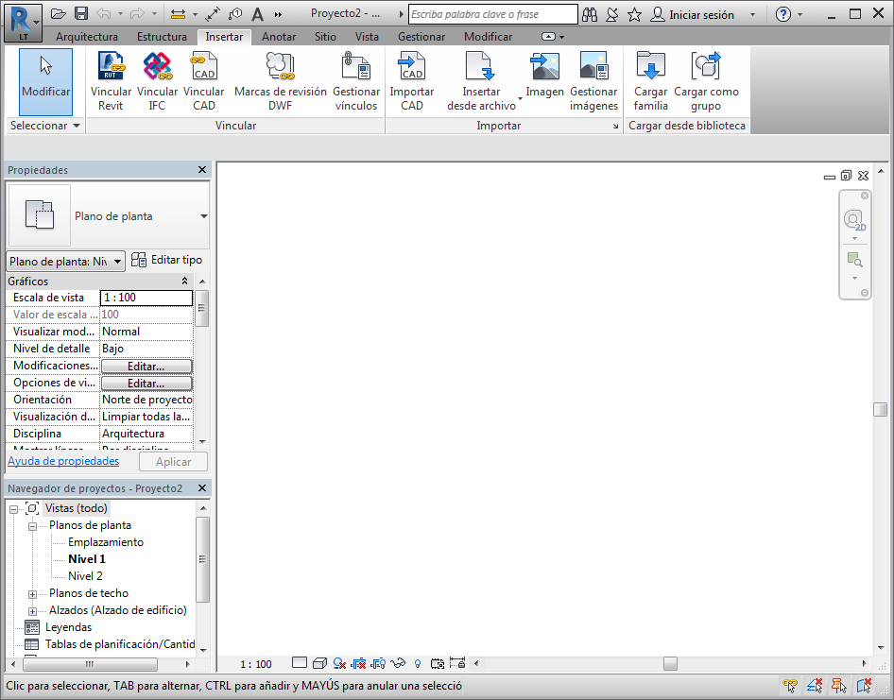Screen dimensions: 894x700
Task: Click the drawing area vertical scrollbar thumb
Action: click(x=881, y=409)
